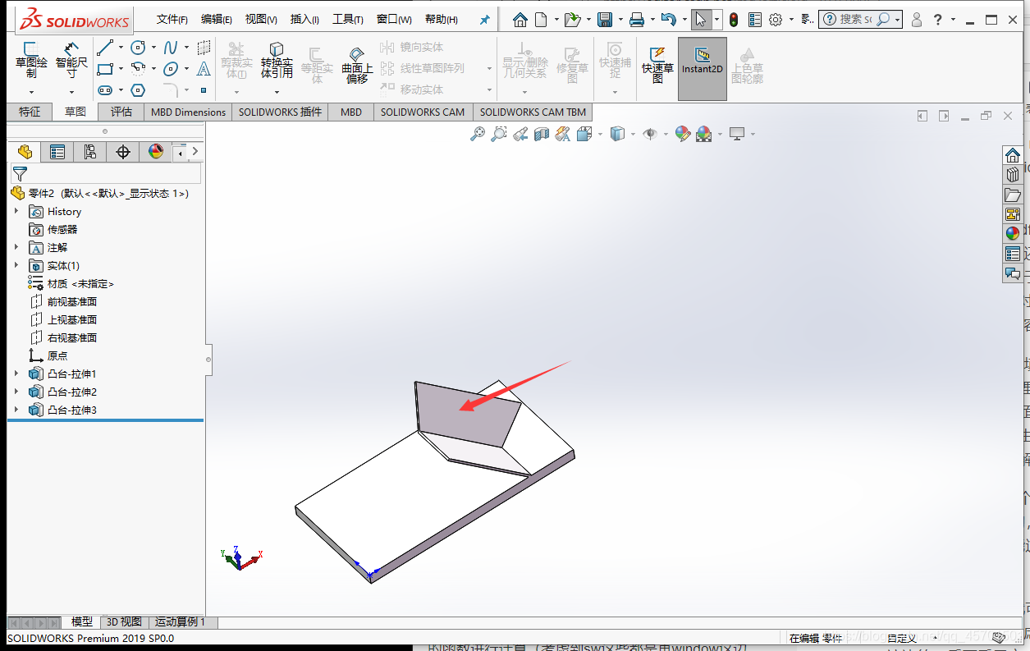This screenshot has height=651, width=1030.
Task: Open the PropertyManager tab icon
Action: coord(57,152)
